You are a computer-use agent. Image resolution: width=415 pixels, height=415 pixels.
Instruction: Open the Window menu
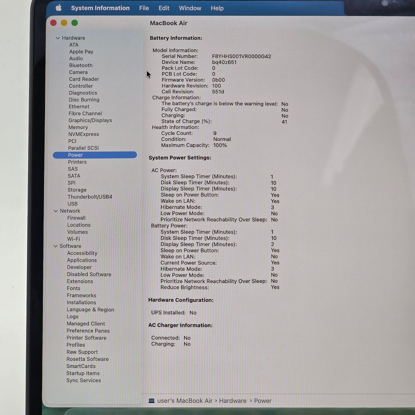(190, 8)
